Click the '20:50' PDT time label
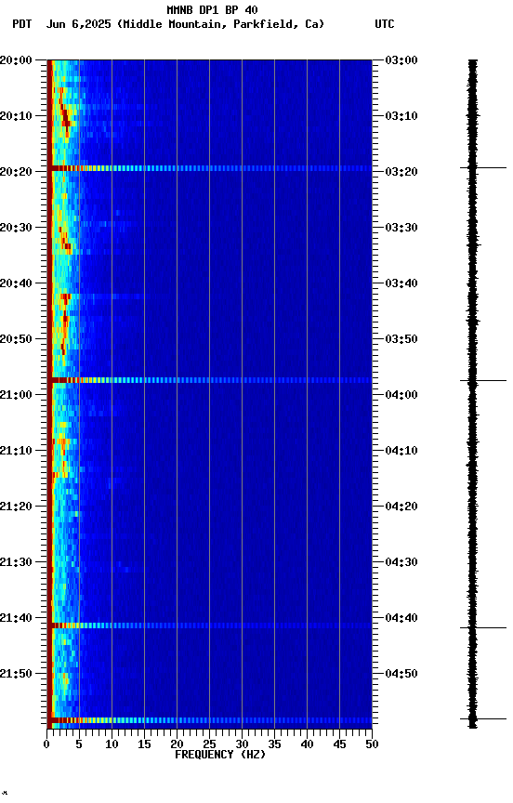 point(16,339)
